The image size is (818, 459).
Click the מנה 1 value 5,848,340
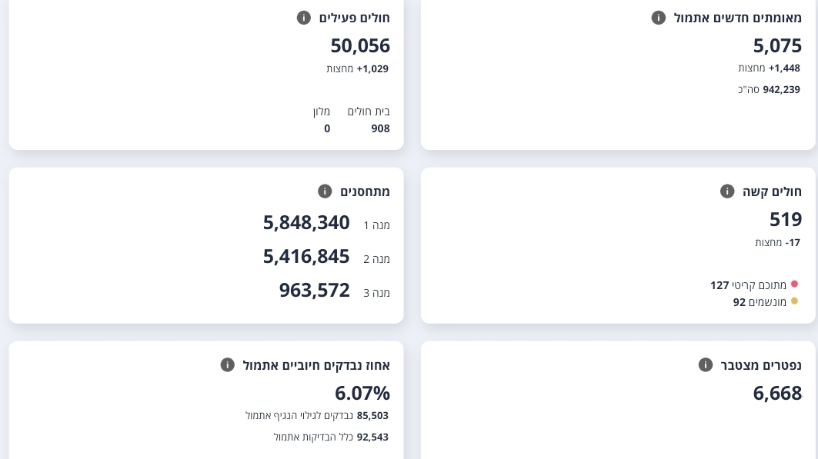306,223
